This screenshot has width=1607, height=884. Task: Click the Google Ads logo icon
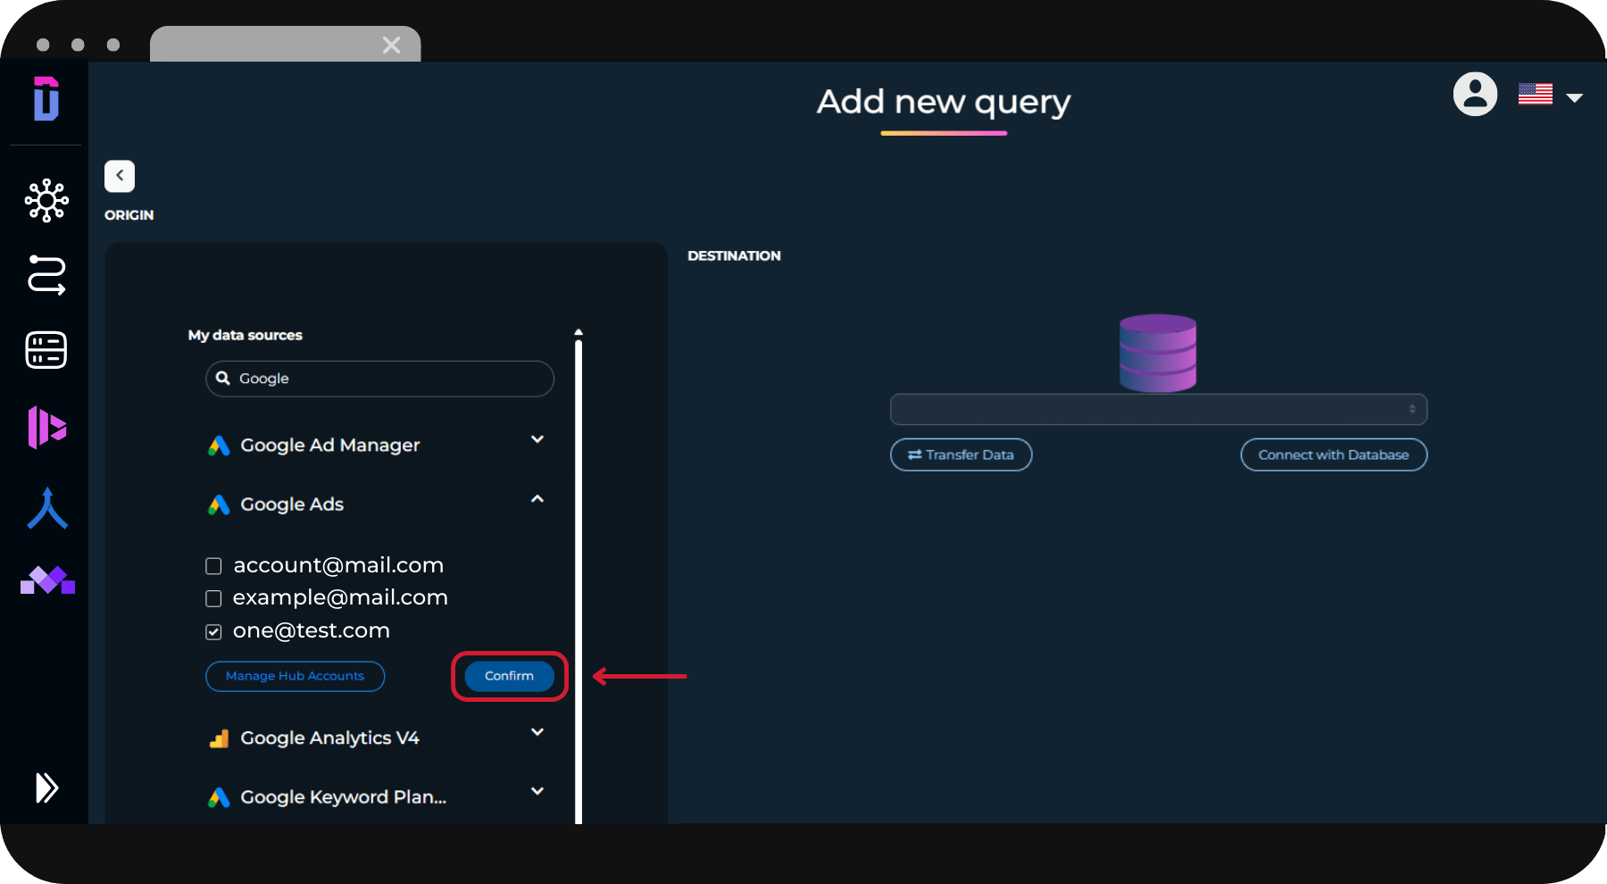pos(219,505)
